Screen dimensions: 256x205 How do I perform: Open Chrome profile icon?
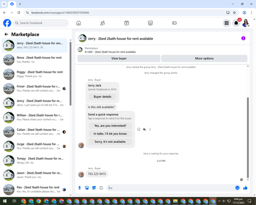click(x=244, y=13)
